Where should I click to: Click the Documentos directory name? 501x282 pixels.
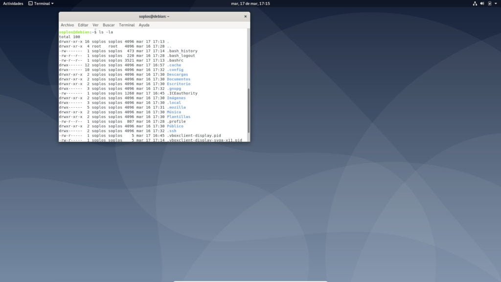(179, 79)
